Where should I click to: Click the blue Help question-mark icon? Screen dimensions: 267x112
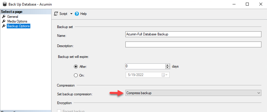click(x=77, y=14)
